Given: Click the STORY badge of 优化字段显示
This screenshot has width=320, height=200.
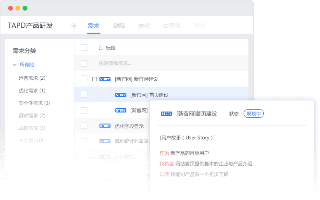Looking at the screenshot, I should 105,126.
